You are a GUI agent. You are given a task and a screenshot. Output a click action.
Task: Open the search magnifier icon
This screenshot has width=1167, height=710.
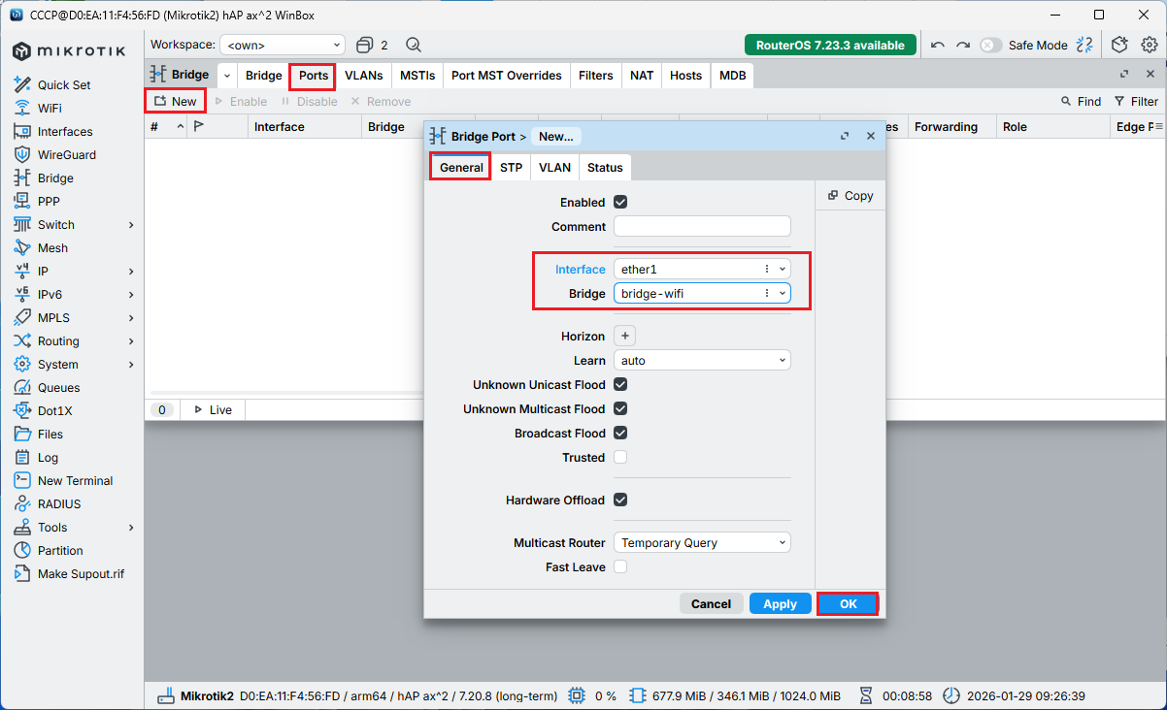tap(414, 45)
